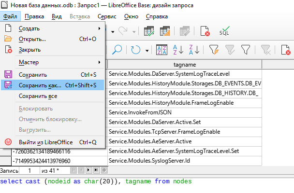This screenshot has width=294, height=193.
Task: Jump to last record navigation button
Action: [96, 170]
